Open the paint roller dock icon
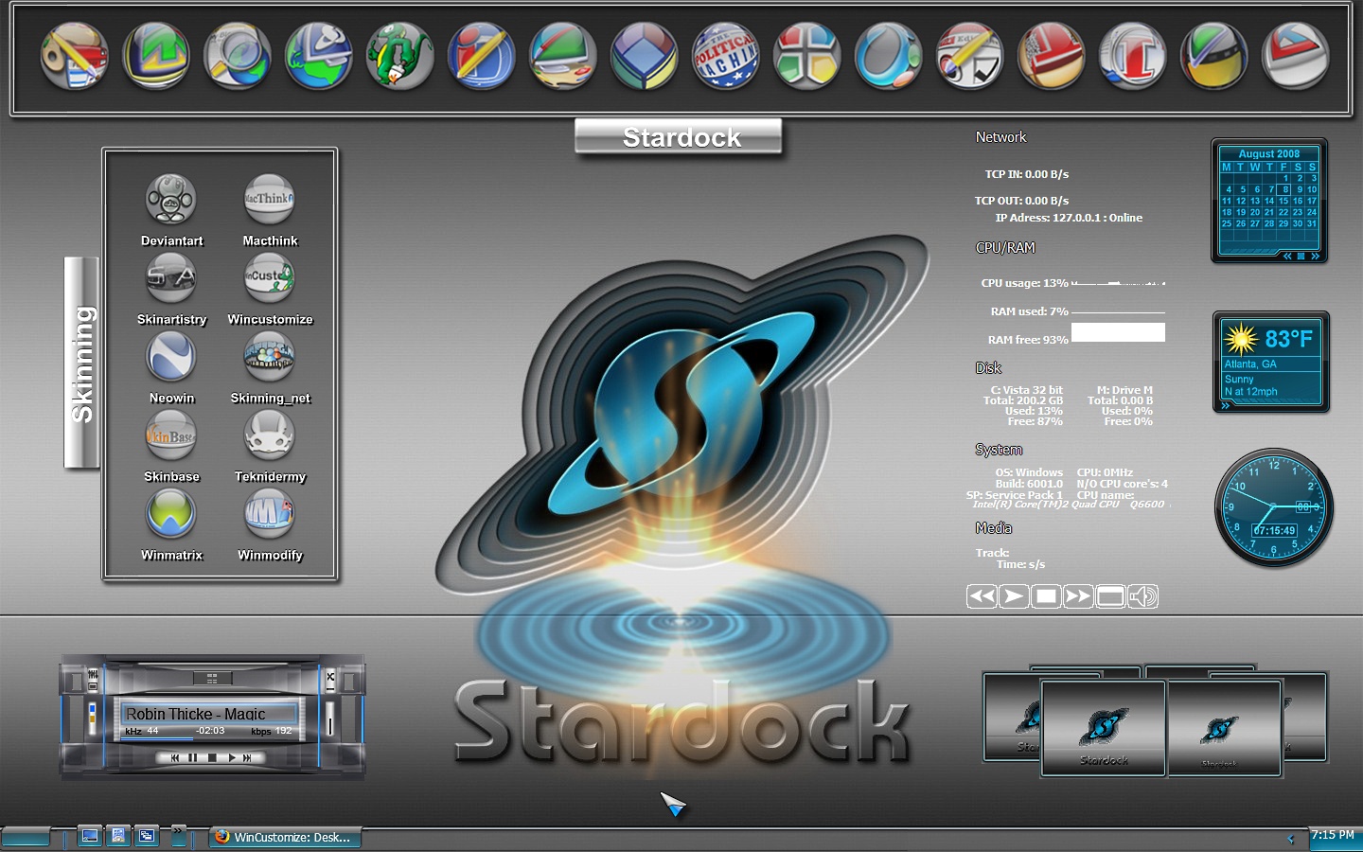 (74, 57)
